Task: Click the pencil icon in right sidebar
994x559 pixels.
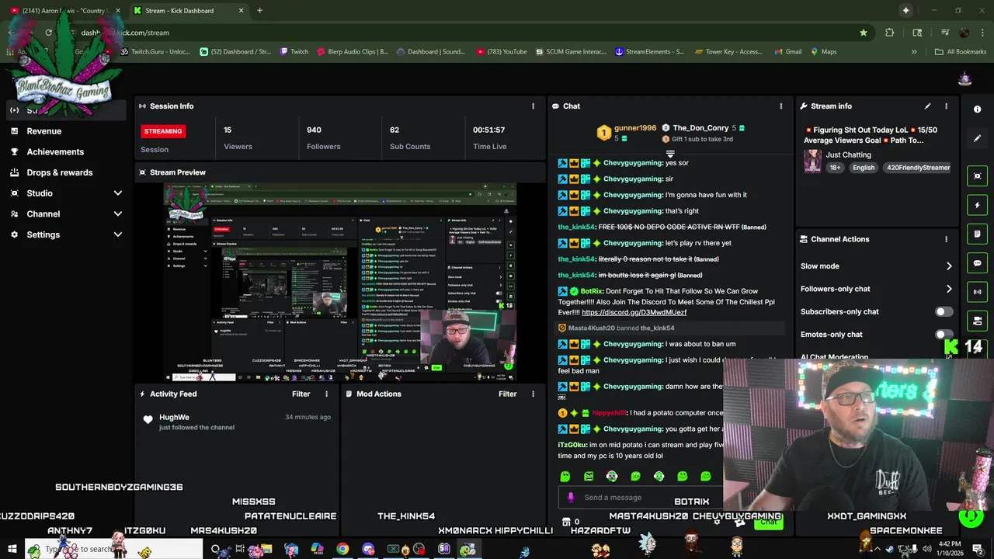Action: click(x=978, y=138)
